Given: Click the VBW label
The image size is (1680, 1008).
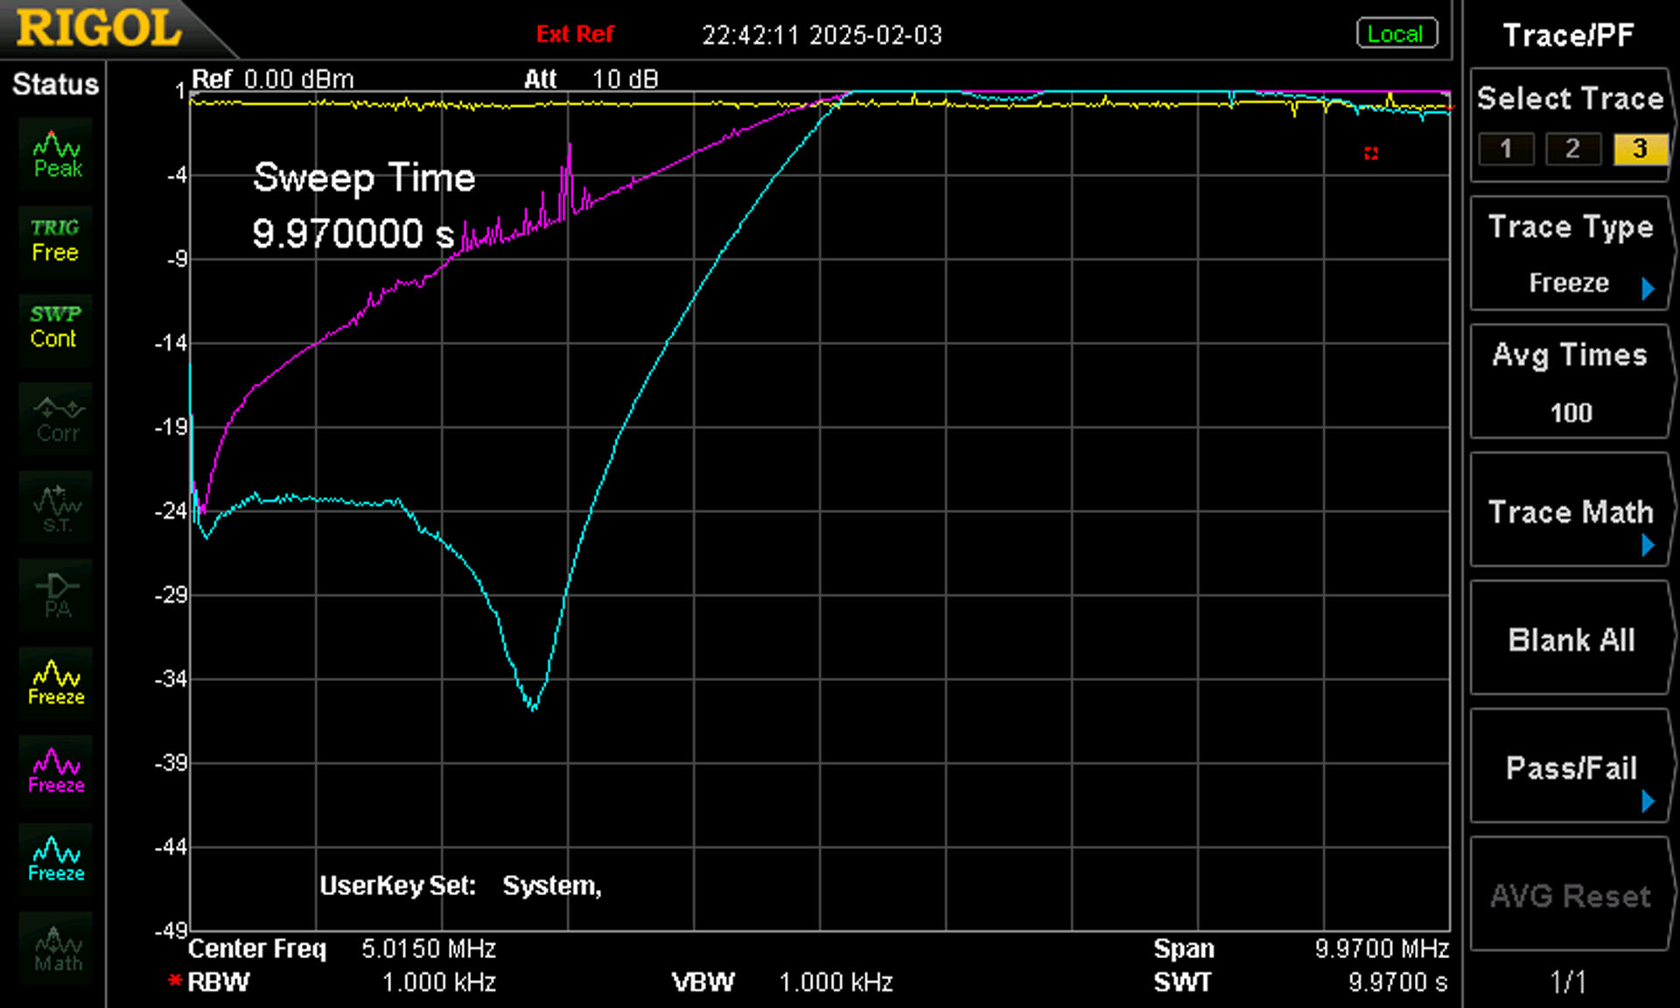Looking at the screenshot, I should (703, 982).
